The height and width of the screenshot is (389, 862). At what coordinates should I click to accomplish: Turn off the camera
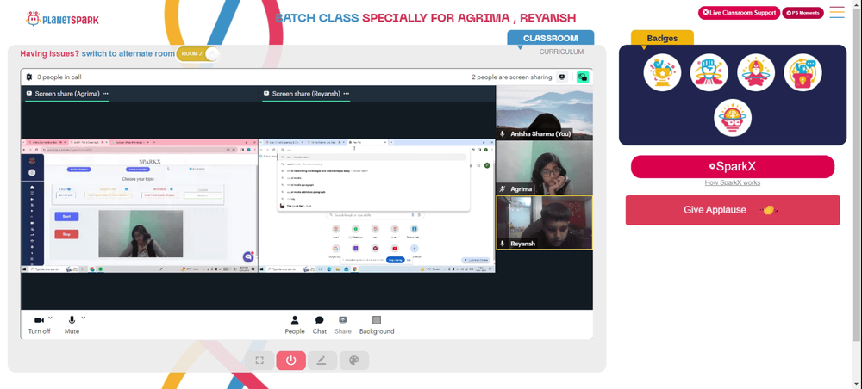(39, 324)
